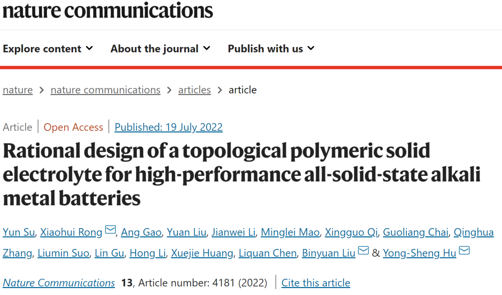Image resolution: width=502 pixels, height=295 pixels.
Task: Open Cite this article link
Action: 316,283
